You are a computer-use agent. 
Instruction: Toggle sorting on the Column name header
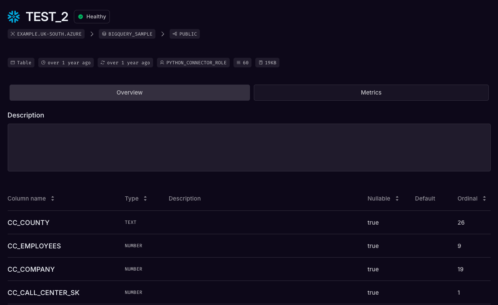52,198
